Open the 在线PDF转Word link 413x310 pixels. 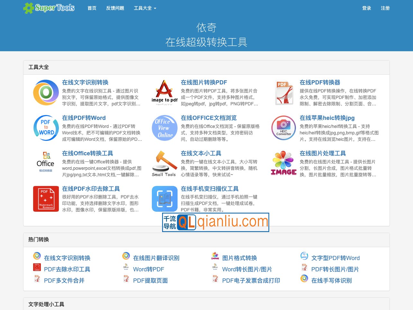click(84, 118)
